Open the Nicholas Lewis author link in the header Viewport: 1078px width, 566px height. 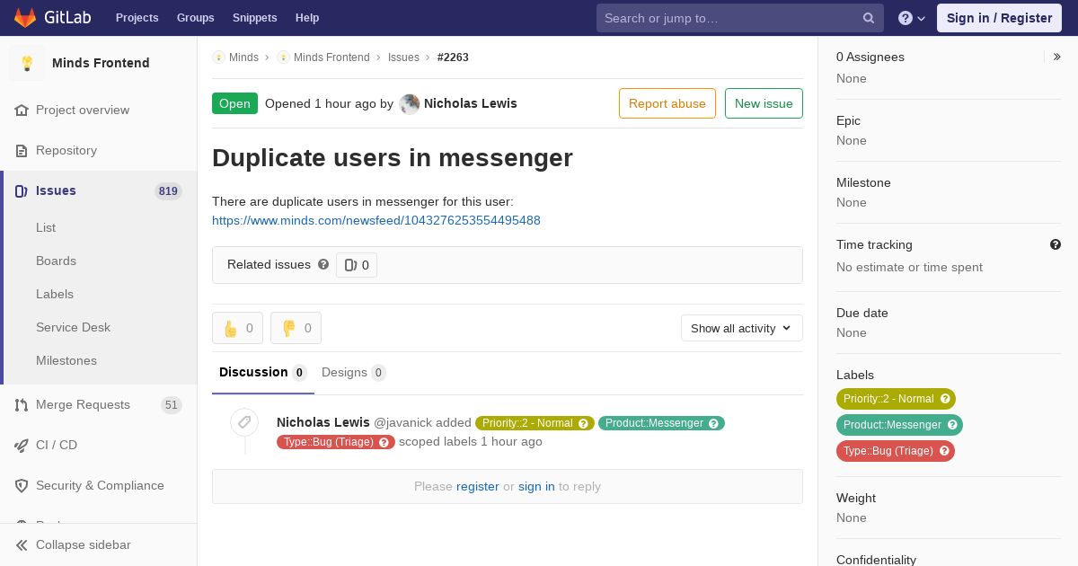pos(471,103)
